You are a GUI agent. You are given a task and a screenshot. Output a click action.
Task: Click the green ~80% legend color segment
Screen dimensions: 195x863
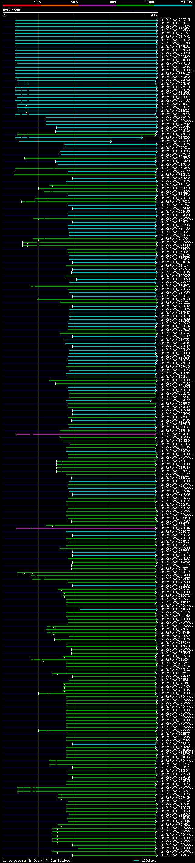click(x=135, y=6)
